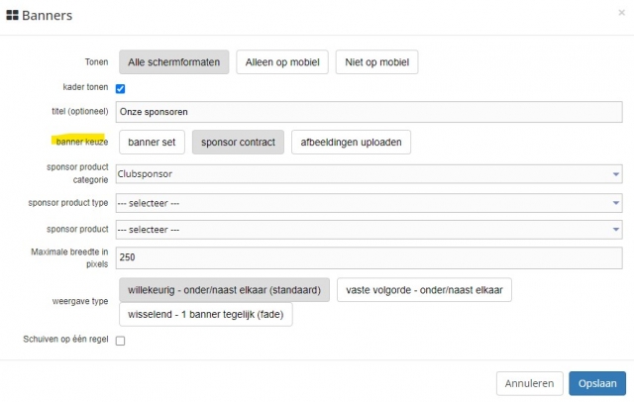Expand the sponsor product type dropdown
This screenshot has width=634, height=402.
[369, 203]
